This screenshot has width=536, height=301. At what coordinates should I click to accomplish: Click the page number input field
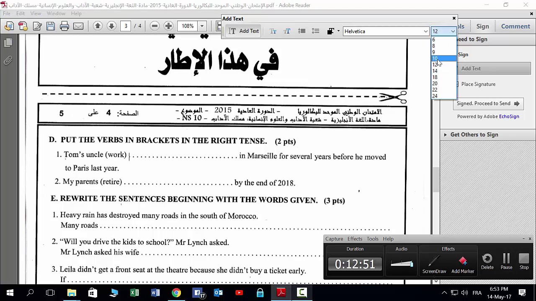point(126,26)
